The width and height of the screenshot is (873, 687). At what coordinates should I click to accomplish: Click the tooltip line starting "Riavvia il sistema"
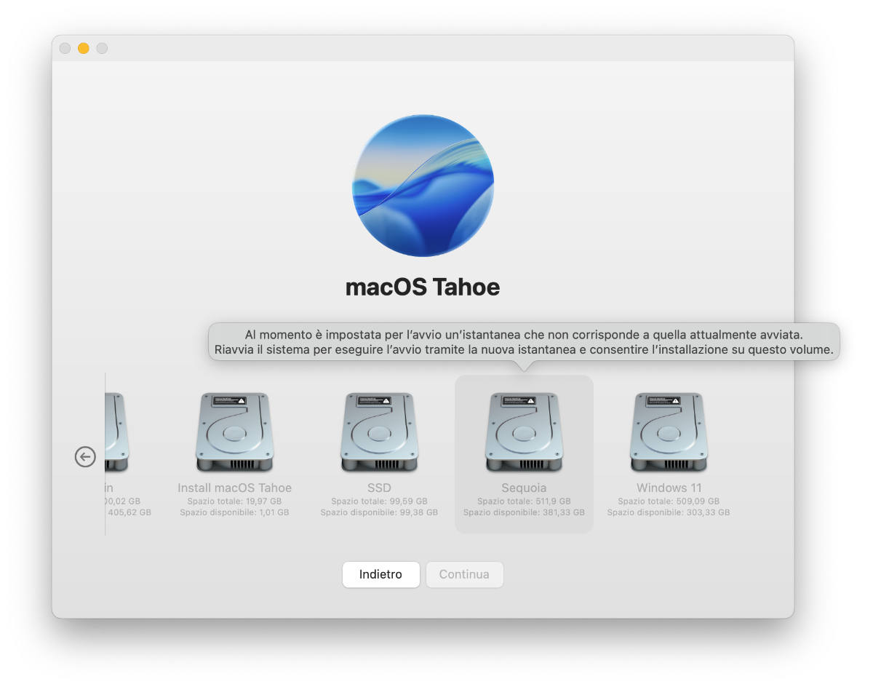524,350
